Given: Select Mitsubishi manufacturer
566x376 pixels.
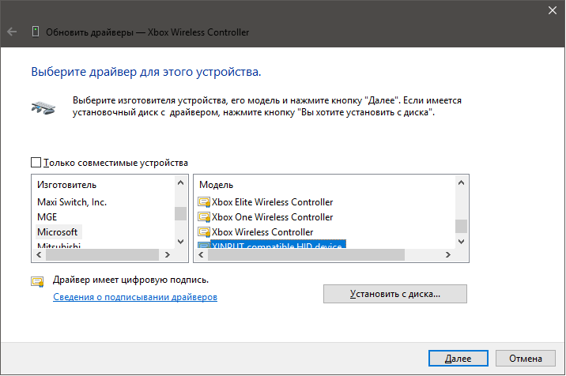Looking at the screenshot, I should click(58, 246).
